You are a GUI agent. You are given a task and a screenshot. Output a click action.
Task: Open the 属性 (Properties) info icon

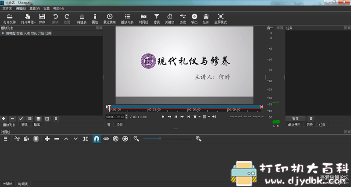95,18
